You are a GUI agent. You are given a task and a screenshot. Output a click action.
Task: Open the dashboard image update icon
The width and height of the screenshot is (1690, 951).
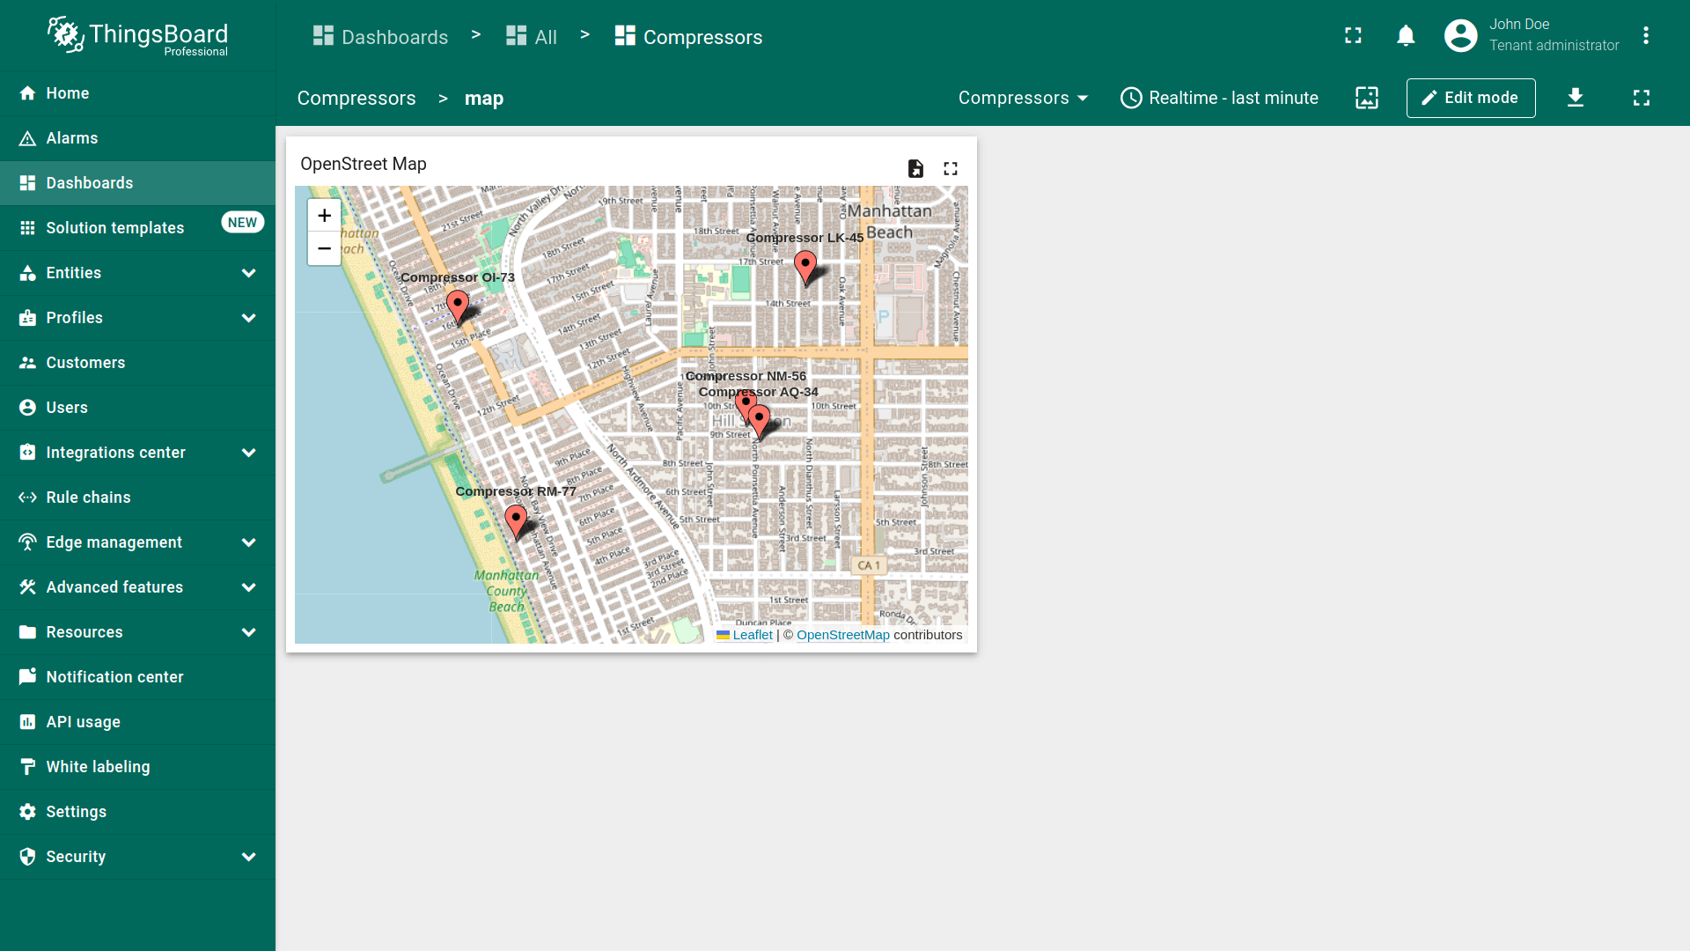pos(1366,98)
